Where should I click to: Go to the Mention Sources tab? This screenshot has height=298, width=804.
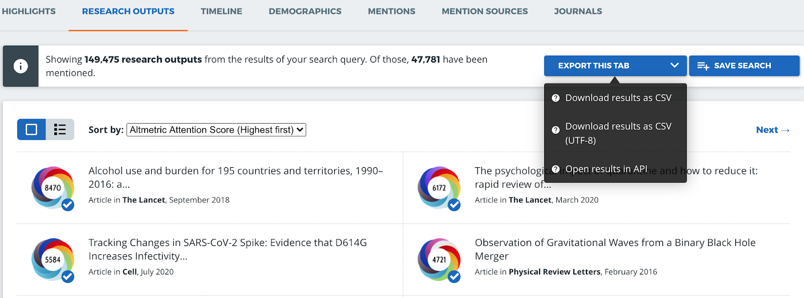click(x=484, y=12)
